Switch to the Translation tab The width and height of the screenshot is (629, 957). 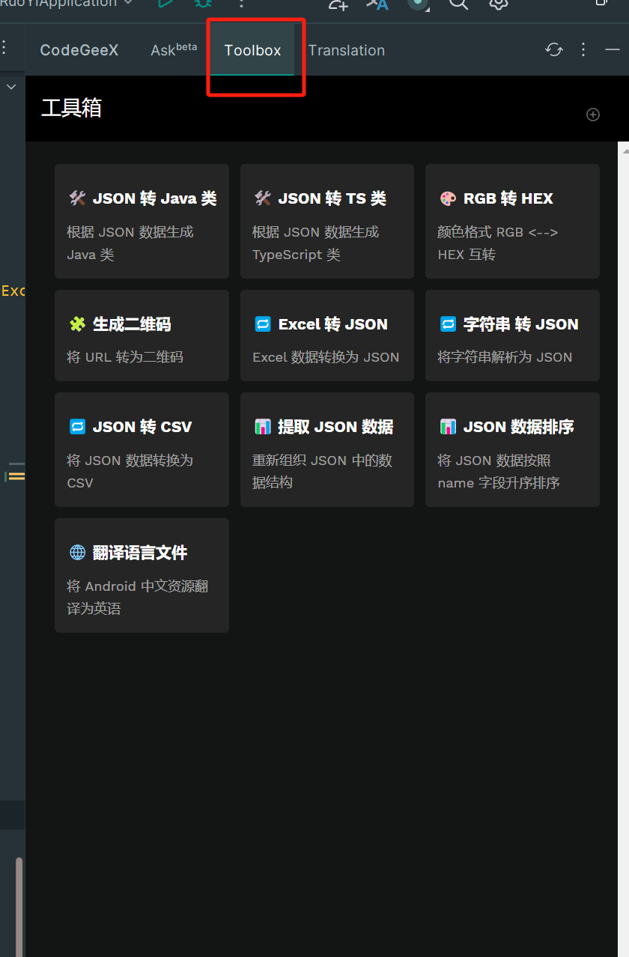[347, 50]
